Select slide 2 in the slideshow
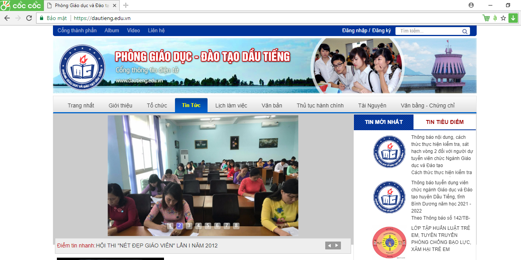The height and width of the screenshot is (260, 521). pyautogui.click(x=179, y=225)
